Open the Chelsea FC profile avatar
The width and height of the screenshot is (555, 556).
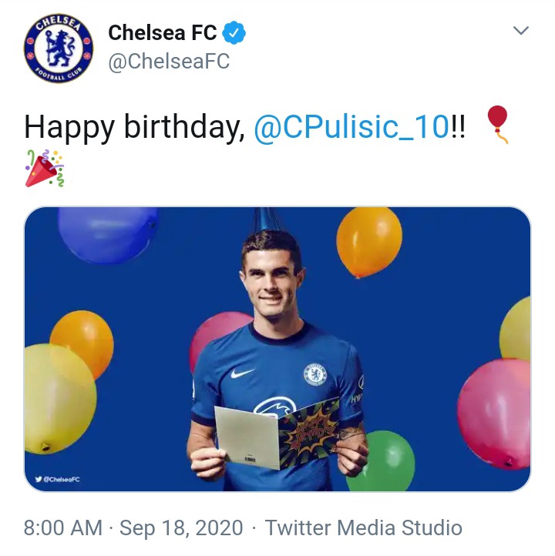(59, 47)
